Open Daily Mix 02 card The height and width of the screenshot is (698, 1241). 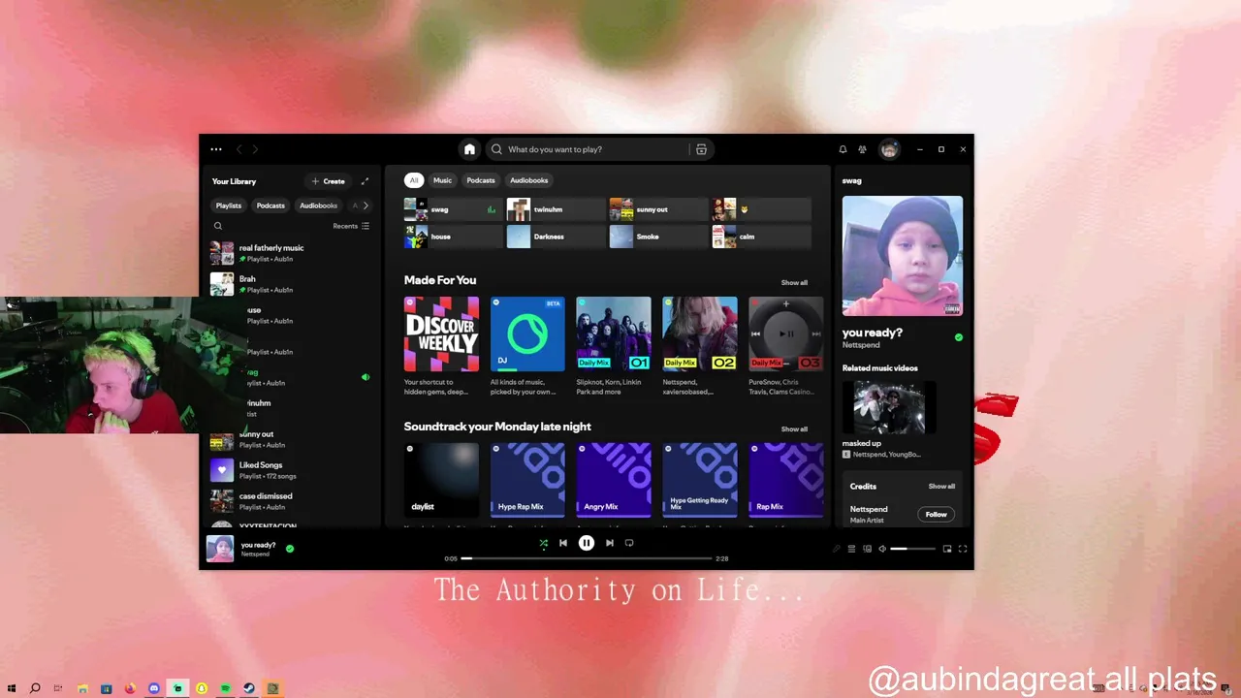[700, 347]
